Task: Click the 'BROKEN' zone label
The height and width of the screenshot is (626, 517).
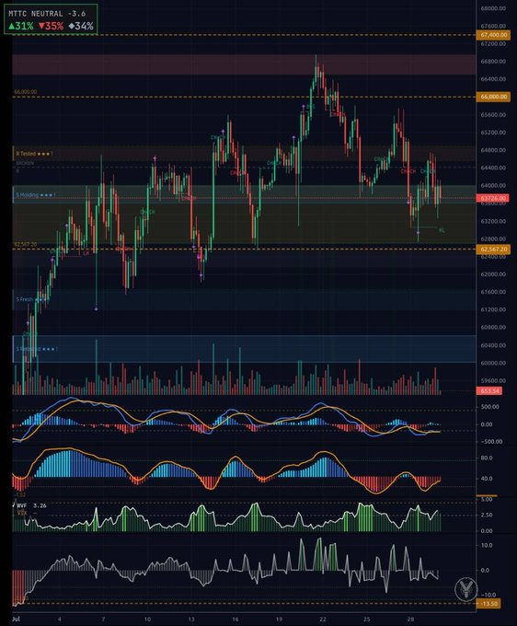Action: [25, 163]
